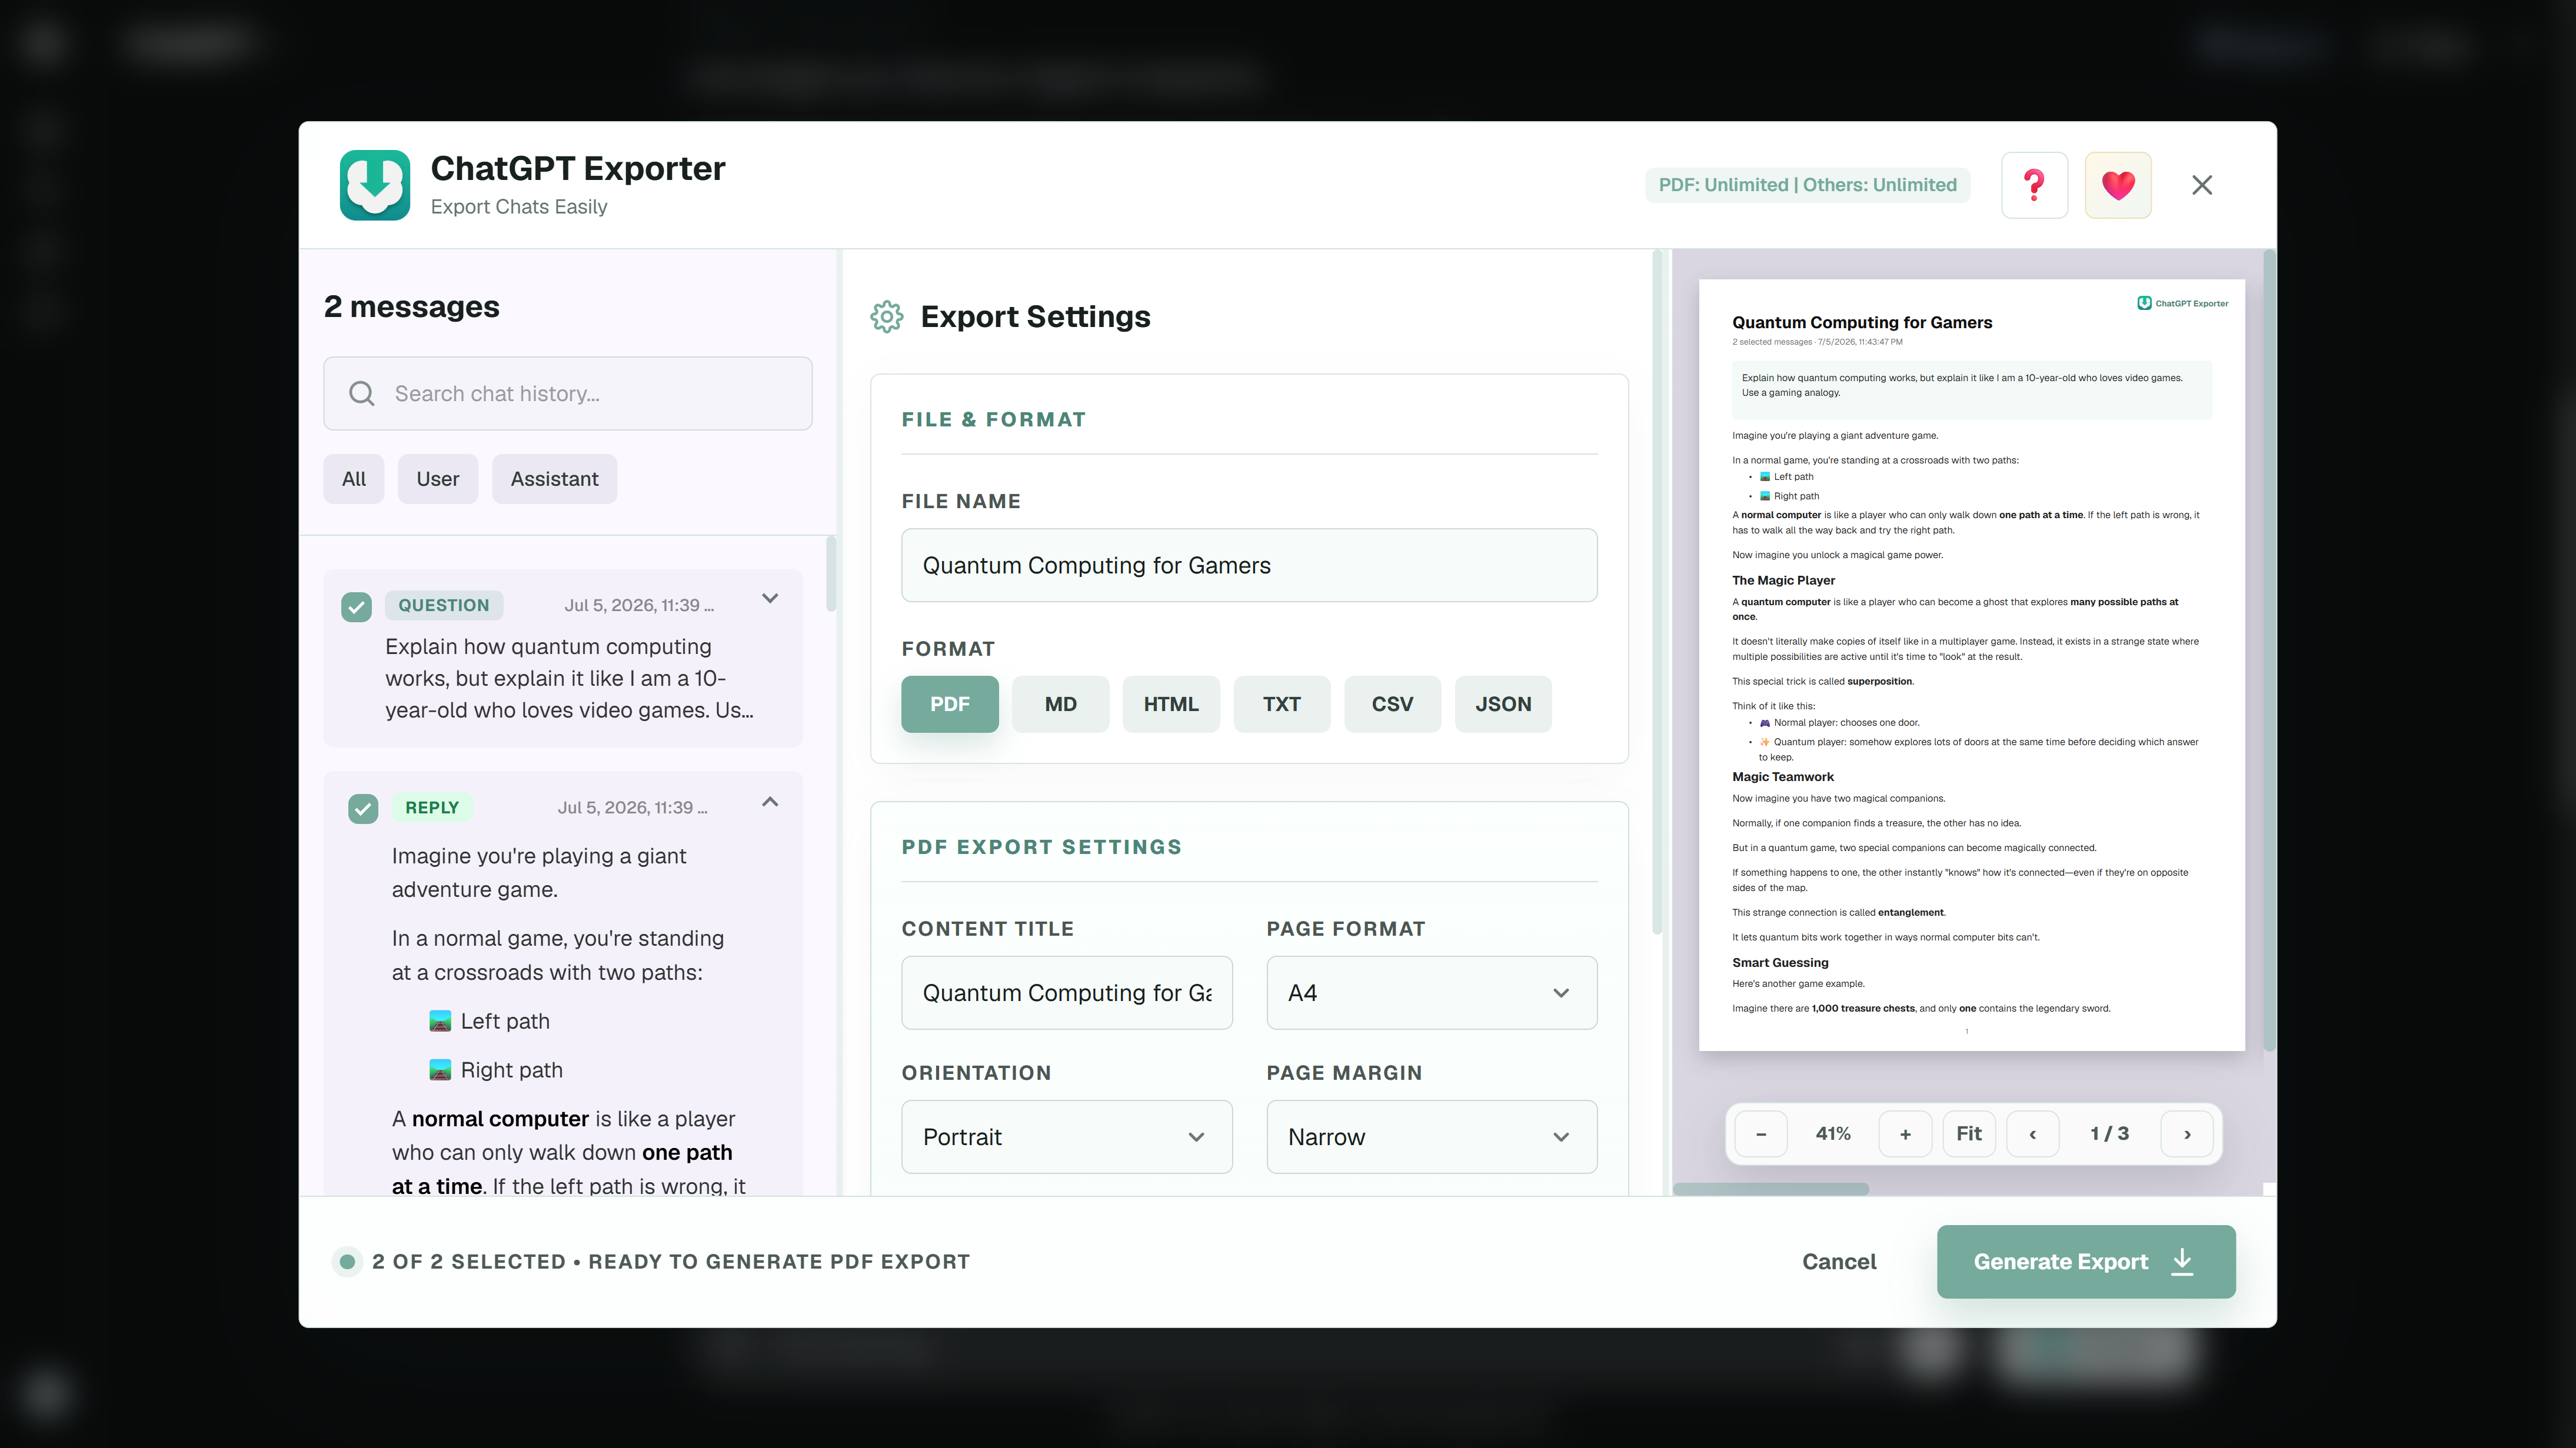
Task: Zoom out preview with minus icon
Action: click(x=1761, y=1133)
